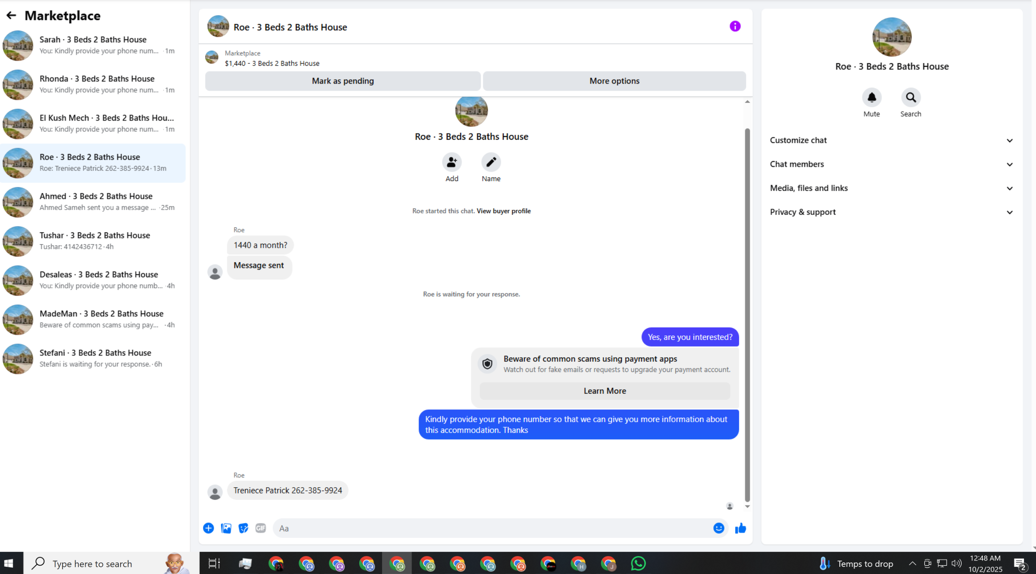Click the pencil Name icon

pyautogui.click(x=491, y=162)
